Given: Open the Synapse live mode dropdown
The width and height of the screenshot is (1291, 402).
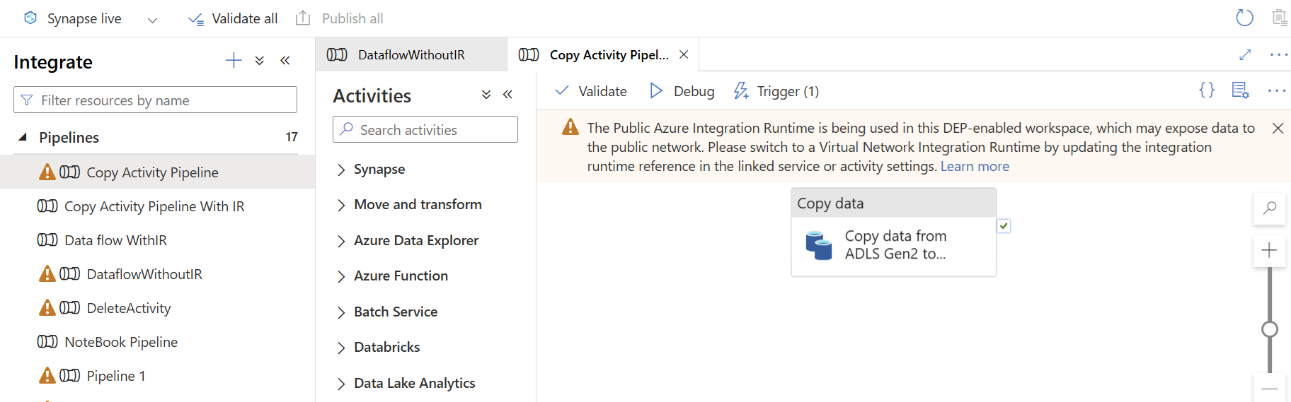Looking at the screenshot, I should (152, 20).
